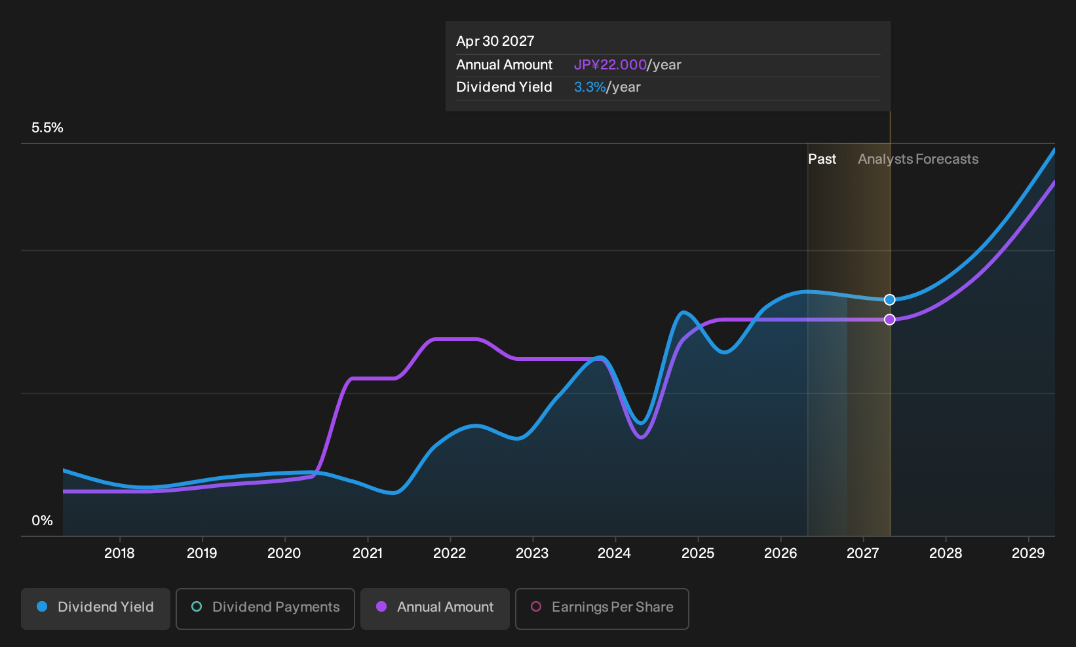Click the 0% y-axis label
Image resolution: width=1076 pixels, height=647 pixels.
click(x=42, y=521)
